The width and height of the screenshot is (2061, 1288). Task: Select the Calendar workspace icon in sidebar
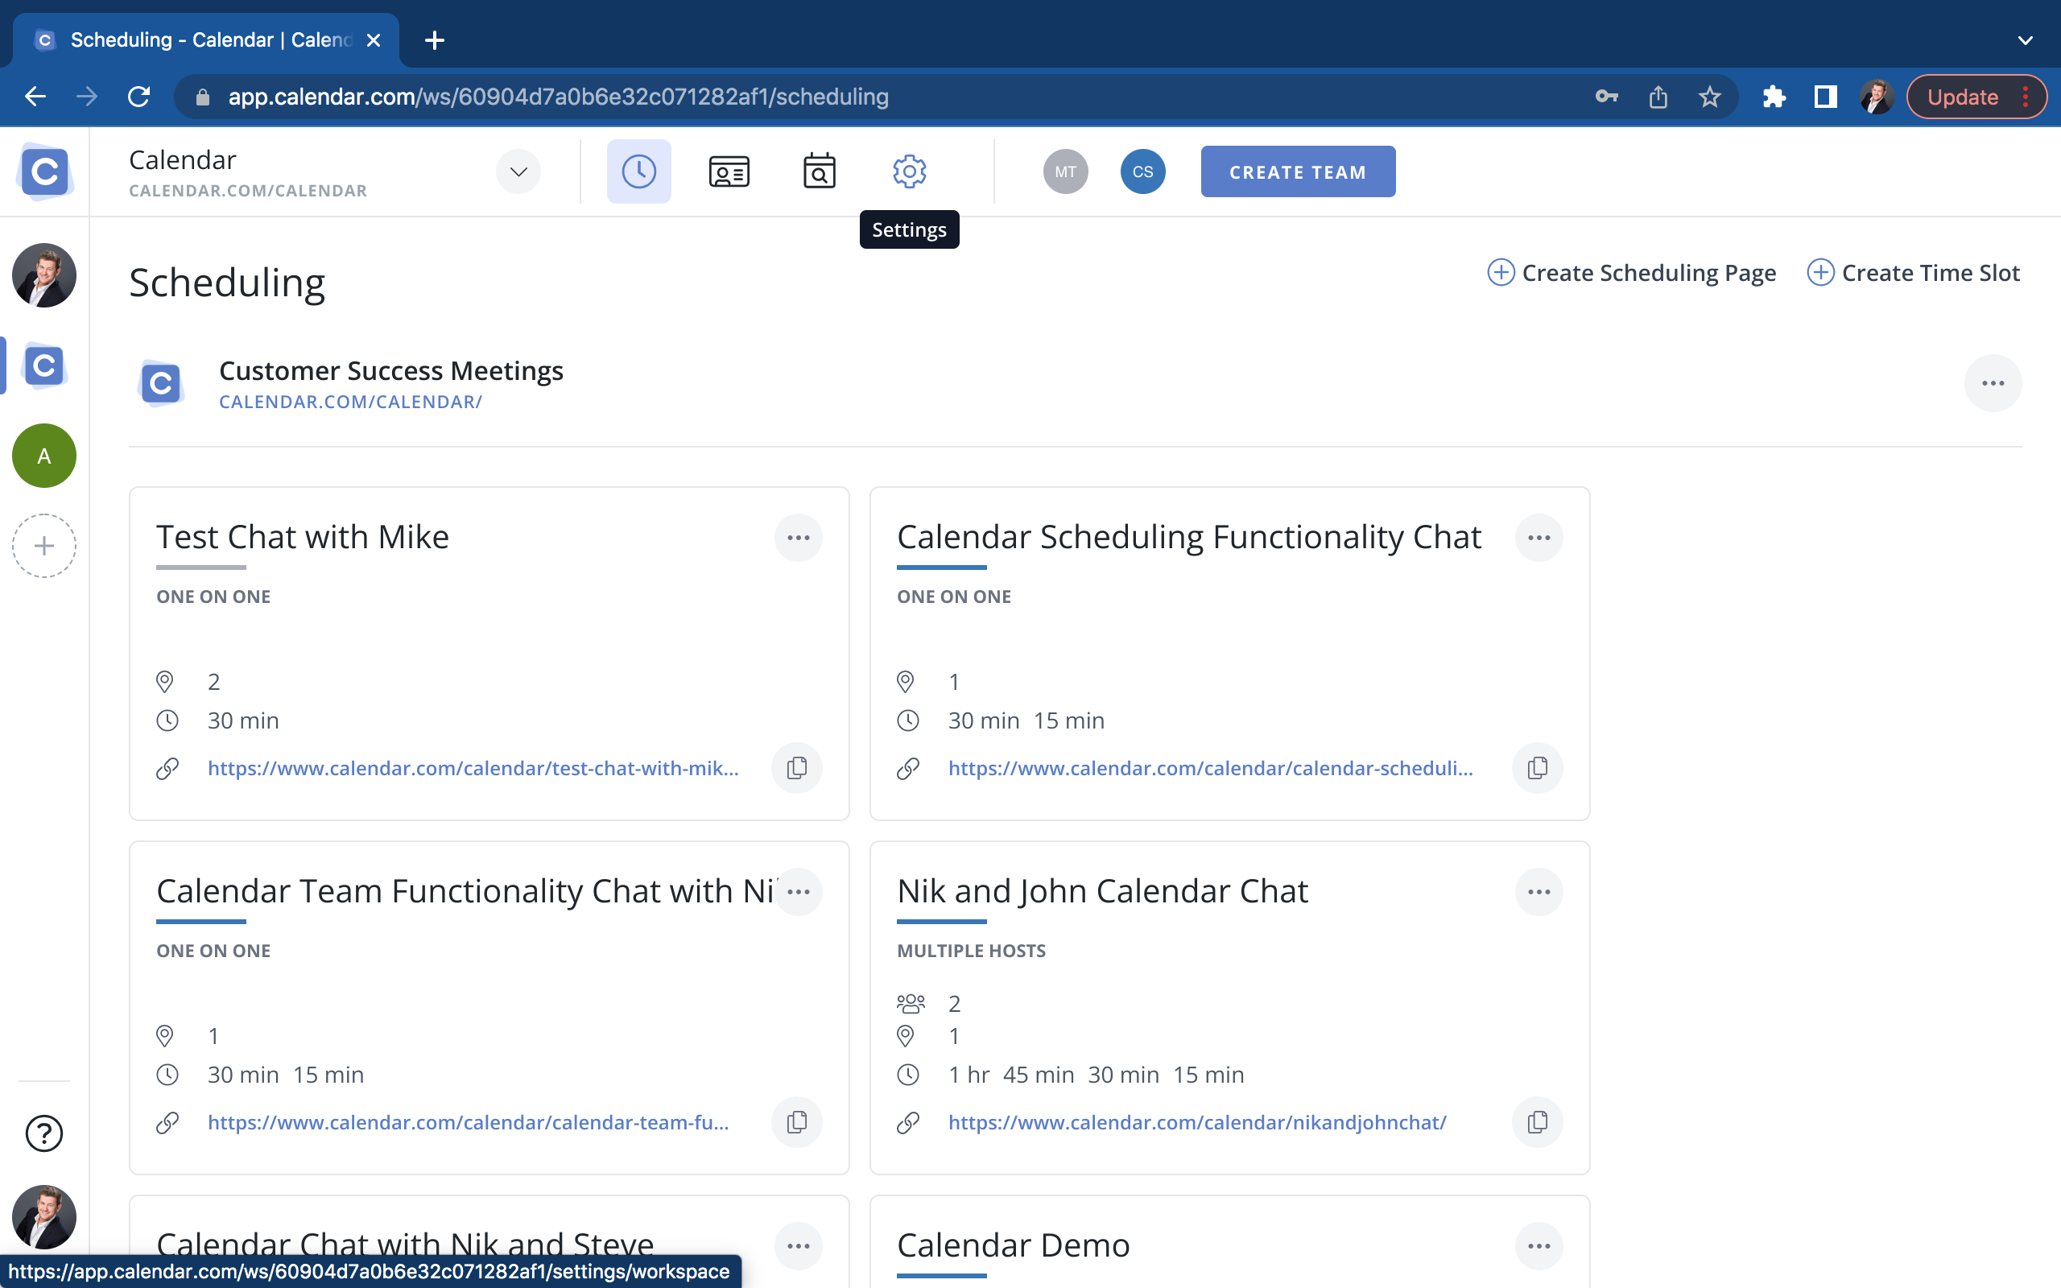[x=44, y=366]
